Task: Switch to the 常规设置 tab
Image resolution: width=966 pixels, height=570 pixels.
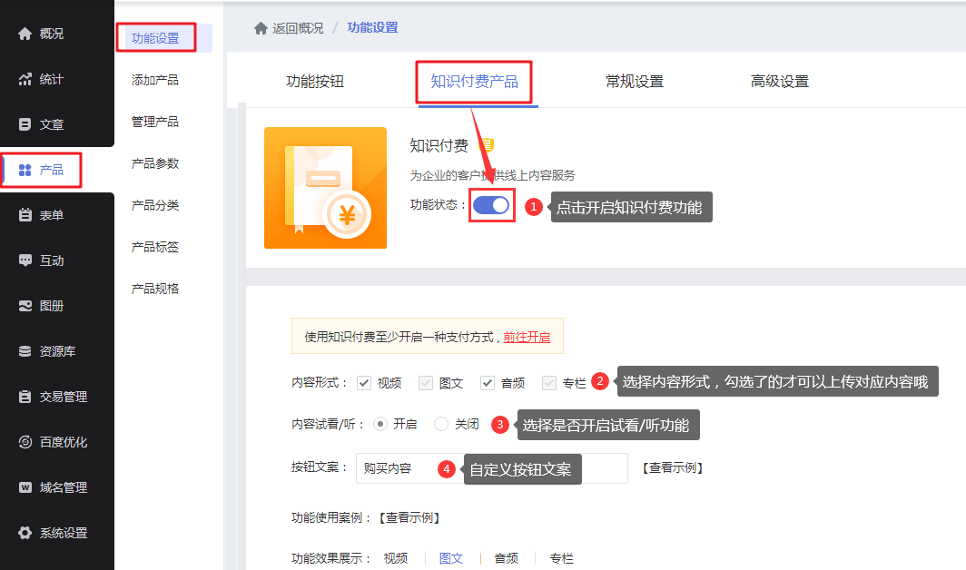Action: (634, 81)
